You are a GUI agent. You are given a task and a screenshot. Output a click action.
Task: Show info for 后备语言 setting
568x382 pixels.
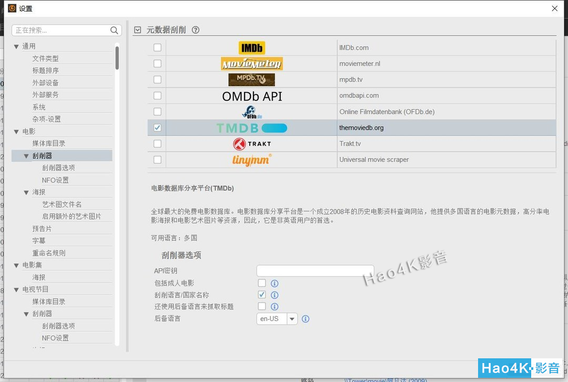tap(306, 319)
